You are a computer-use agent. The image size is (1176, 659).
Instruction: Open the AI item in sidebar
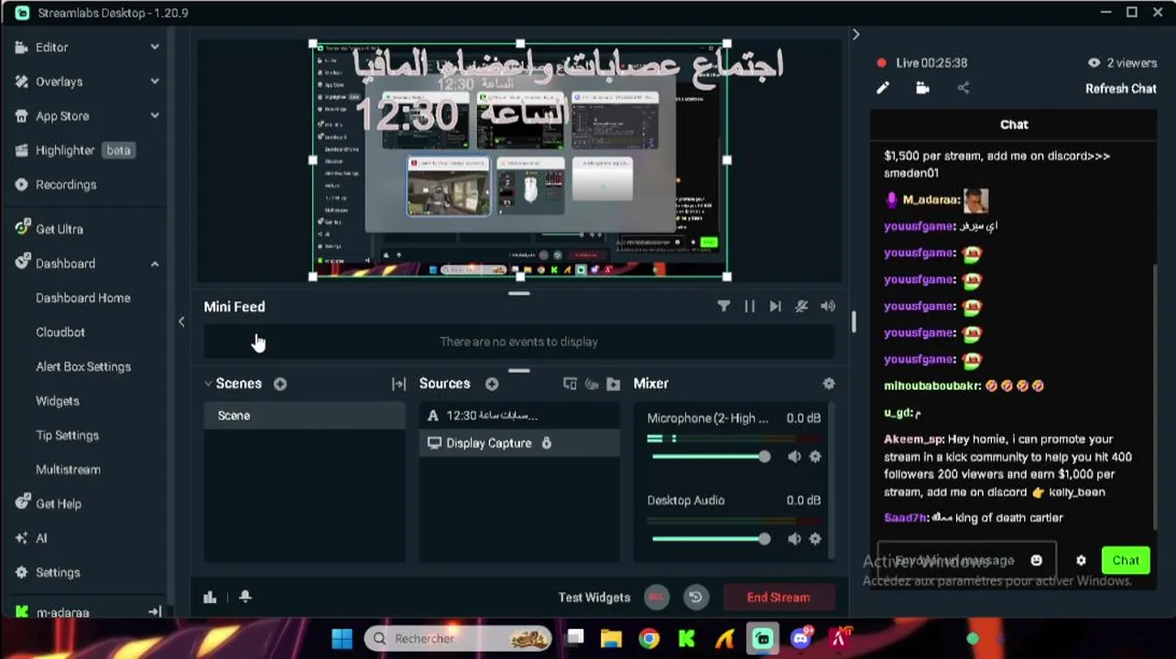(40, 538)
